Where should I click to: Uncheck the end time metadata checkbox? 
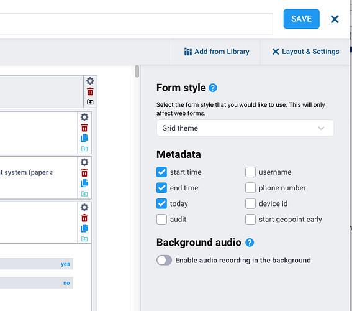coord(161,188)
